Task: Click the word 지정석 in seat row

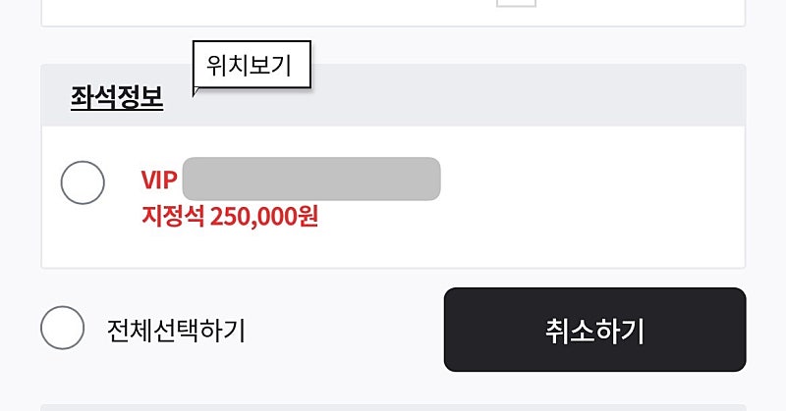Action: [172, 215]
